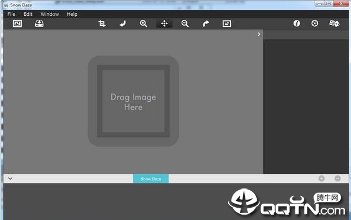Screen dimensions: 351x220
Task: Click the open image icon
Action: (x=17, y=23)
